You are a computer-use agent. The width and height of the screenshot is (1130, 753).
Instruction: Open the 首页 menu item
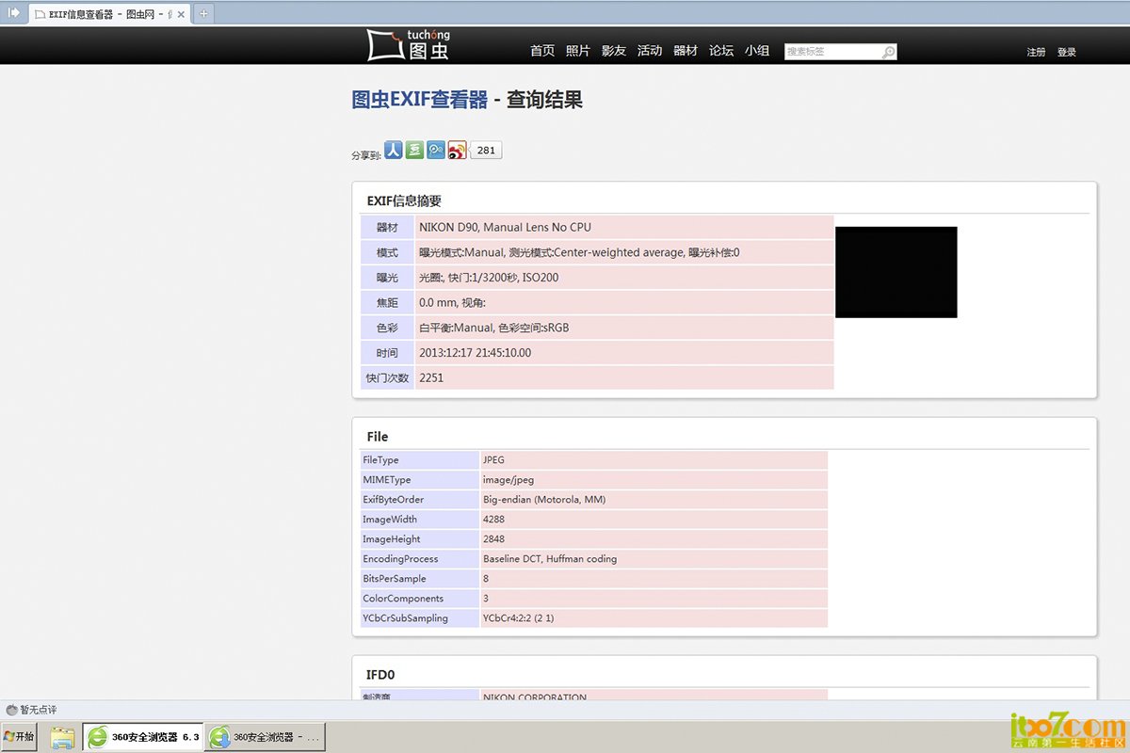point(542,51)
